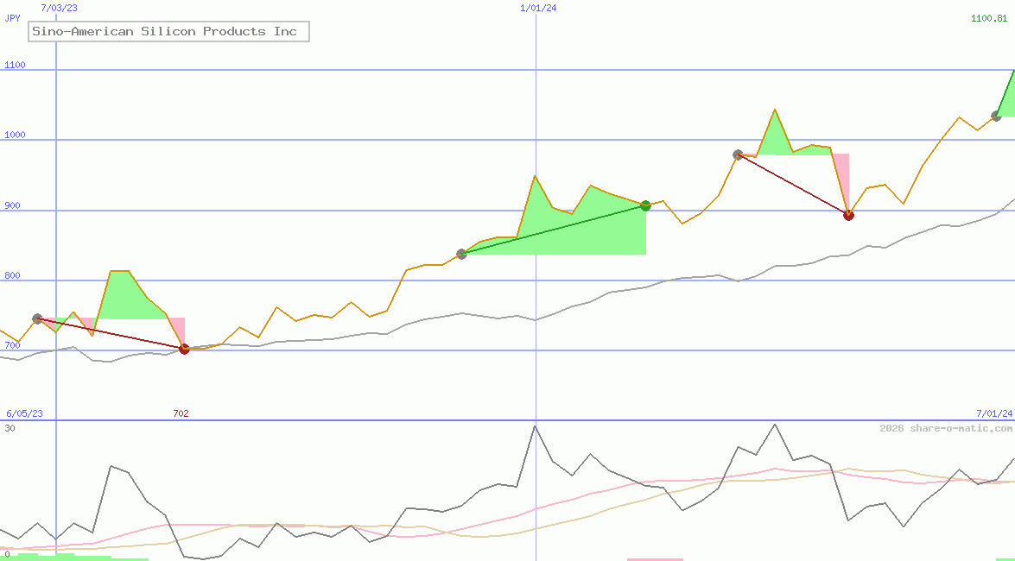Click the red 702 low price label
This screenshot has width=1015, height=561.
(x=181, y=413)
